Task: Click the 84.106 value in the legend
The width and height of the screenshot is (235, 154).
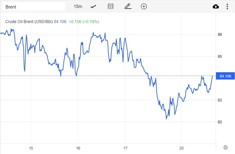Action: 60,22
